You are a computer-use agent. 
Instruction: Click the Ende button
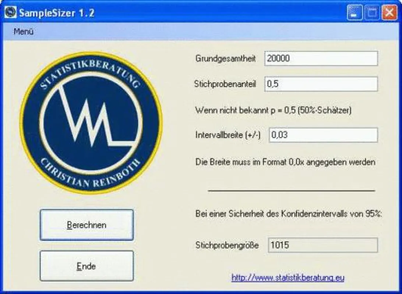point(87,266)
